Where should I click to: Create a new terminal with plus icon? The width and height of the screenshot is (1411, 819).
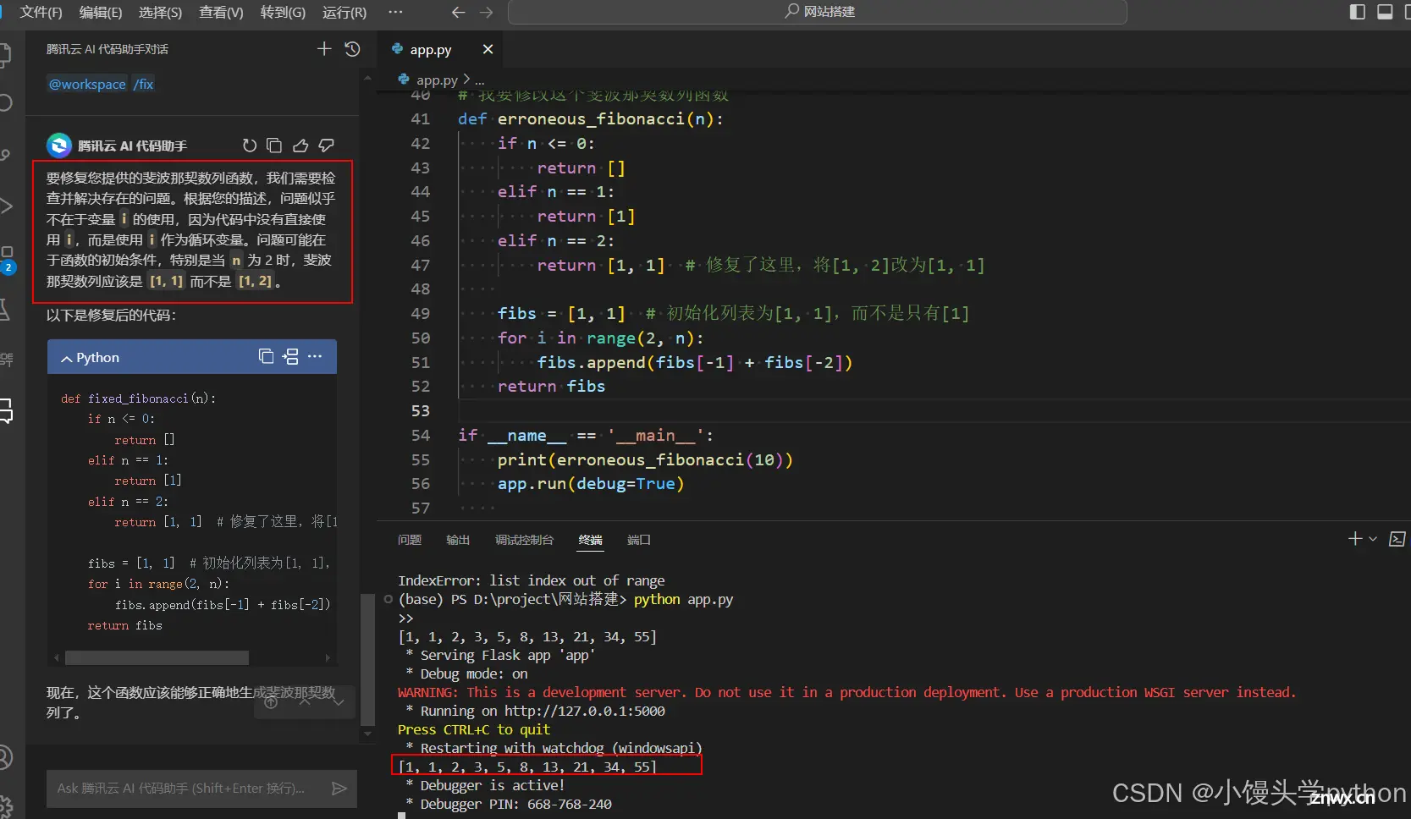[x=1354, y=539]
